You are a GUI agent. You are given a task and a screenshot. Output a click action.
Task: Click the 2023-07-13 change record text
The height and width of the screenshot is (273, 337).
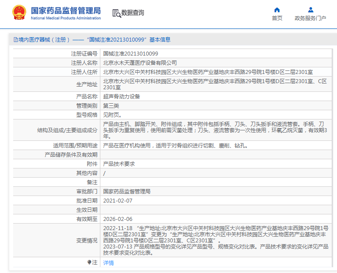point(216,250)
